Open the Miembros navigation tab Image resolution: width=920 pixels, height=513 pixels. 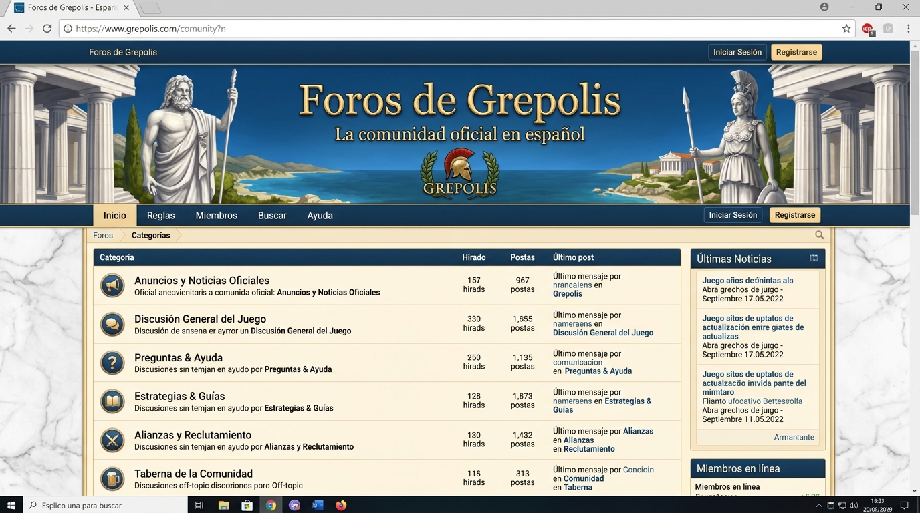(216, 216)
